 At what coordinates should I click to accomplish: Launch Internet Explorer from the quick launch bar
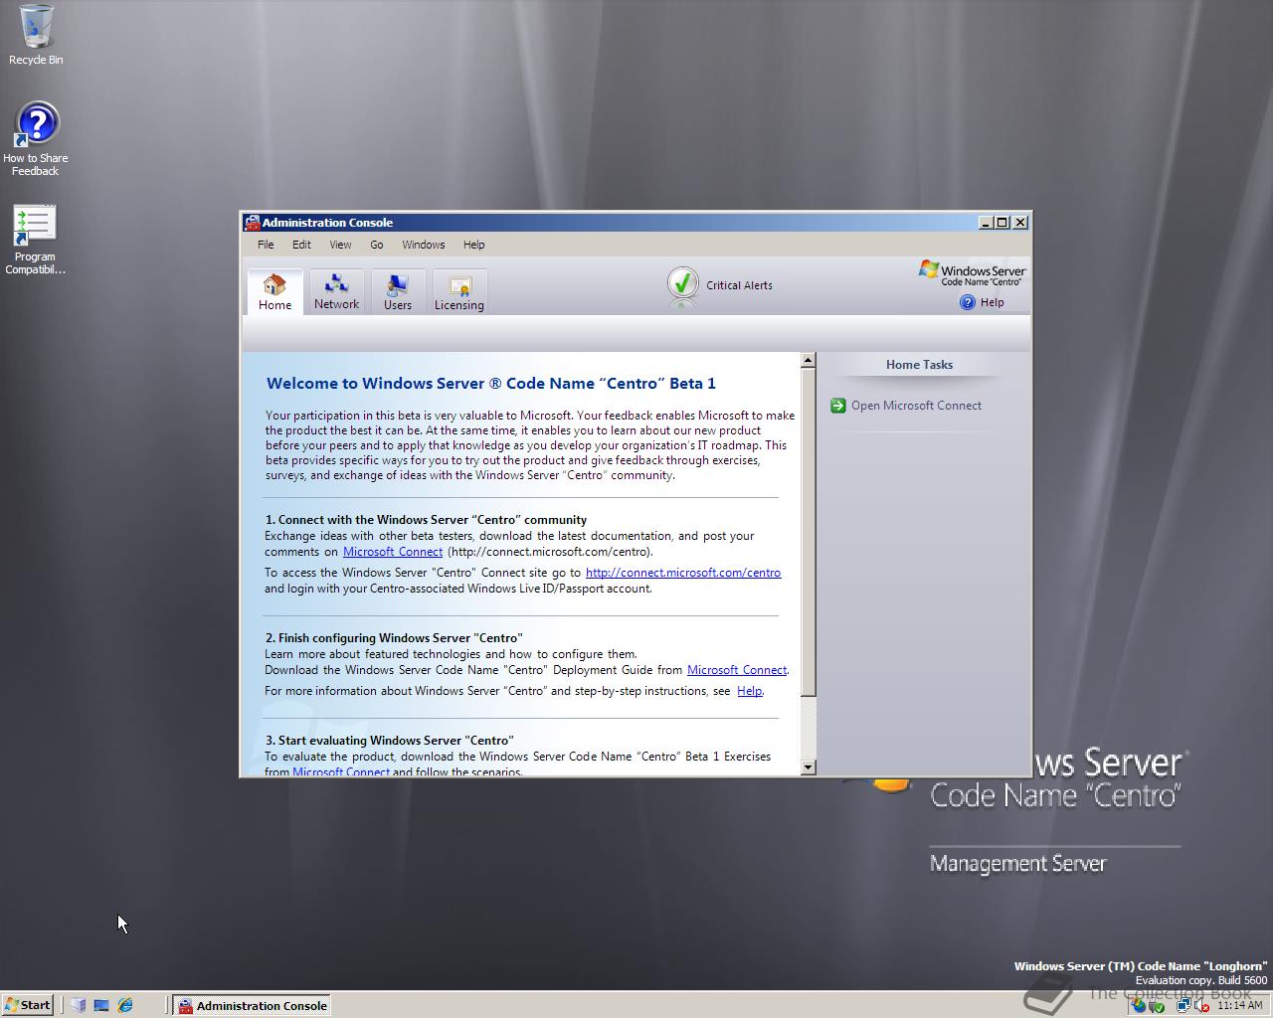coord(125,1005)
